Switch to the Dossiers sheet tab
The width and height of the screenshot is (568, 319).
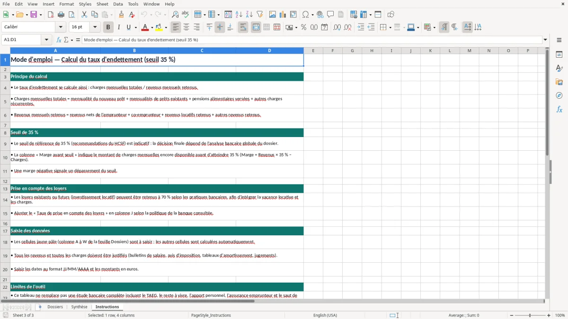[x=55, y=307]
